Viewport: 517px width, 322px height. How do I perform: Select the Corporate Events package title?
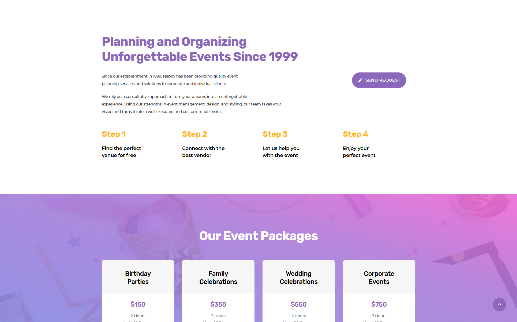tap(379, 277)
